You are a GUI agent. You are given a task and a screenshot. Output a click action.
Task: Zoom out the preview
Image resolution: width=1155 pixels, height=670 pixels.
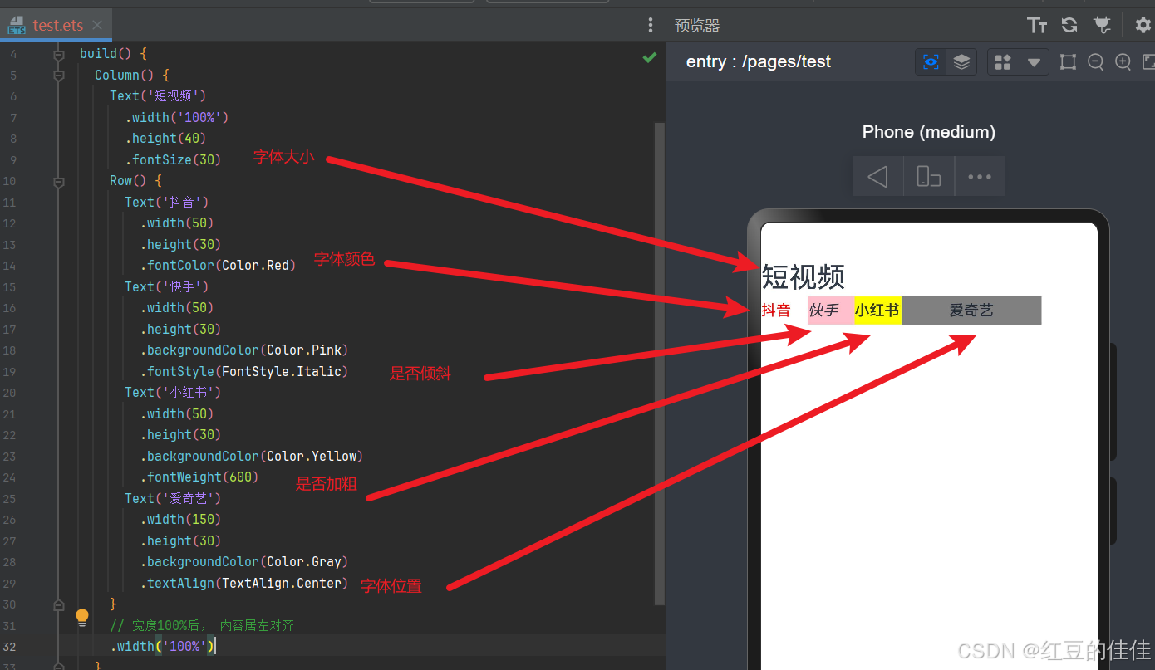pos(1095,61)
